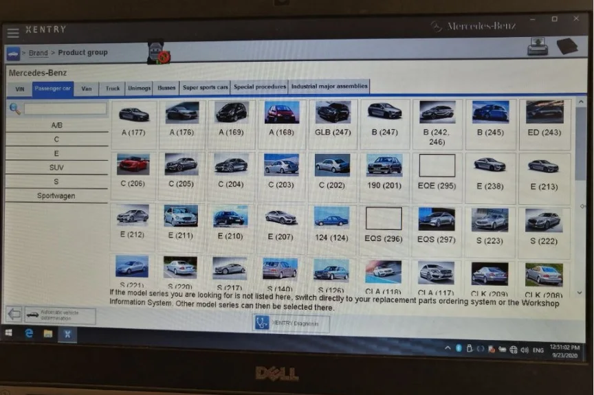
Task: Select model series B (245)
Action: [x=490, y=125]
